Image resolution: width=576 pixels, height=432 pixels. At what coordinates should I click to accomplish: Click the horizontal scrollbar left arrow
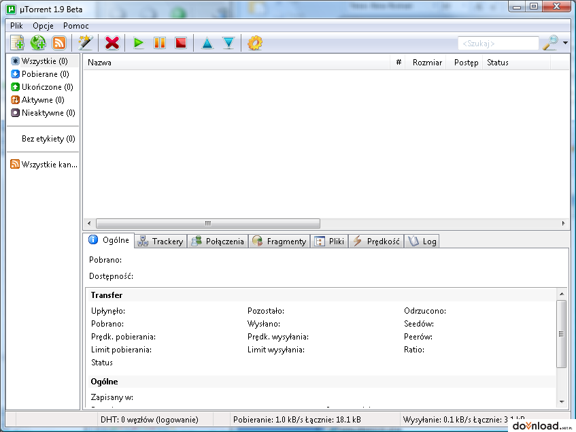coord(89,223)
